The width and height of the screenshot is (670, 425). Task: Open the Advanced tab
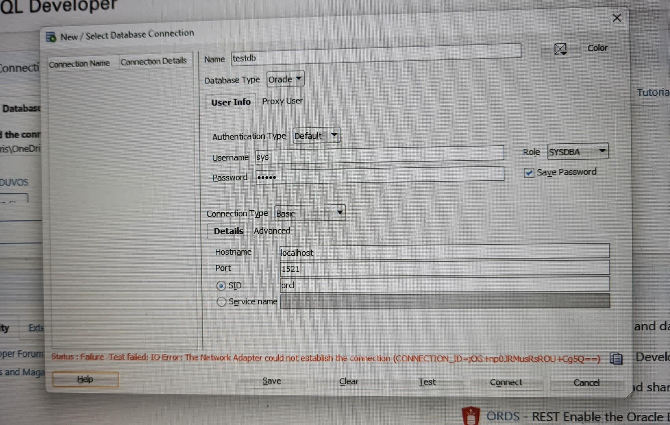[272, 231]
